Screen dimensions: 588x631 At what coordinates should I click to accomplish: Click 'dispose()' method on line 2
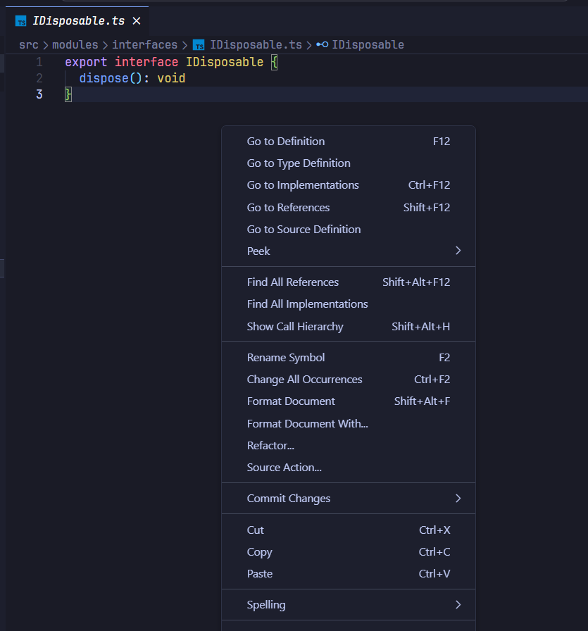(x=111, y=78)
